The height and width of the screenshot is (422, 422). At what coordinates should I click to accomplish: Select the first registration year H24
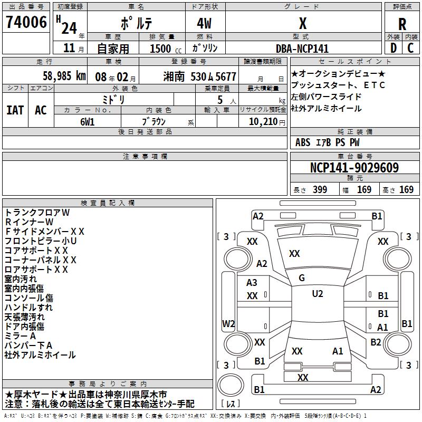(70, 25)
